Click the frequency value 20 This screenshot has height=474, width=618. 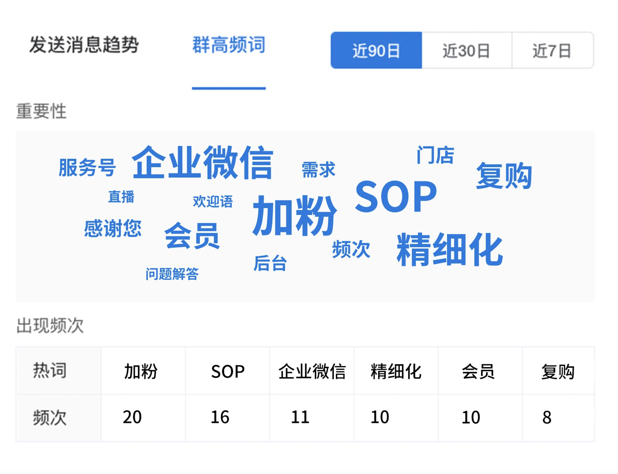click(132, 417)
